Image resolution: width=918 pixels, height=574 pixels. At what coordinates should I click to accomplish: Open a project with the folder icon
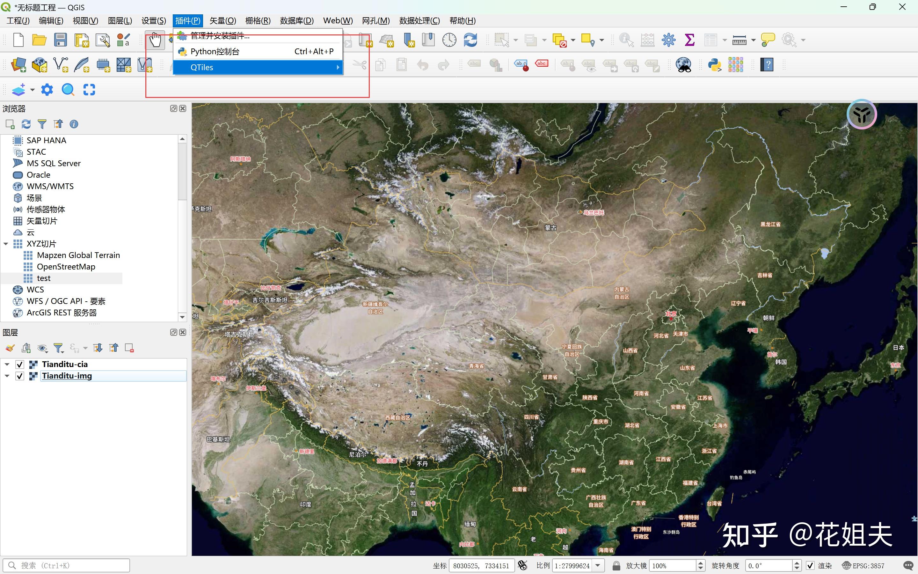(x=39, y=40)
